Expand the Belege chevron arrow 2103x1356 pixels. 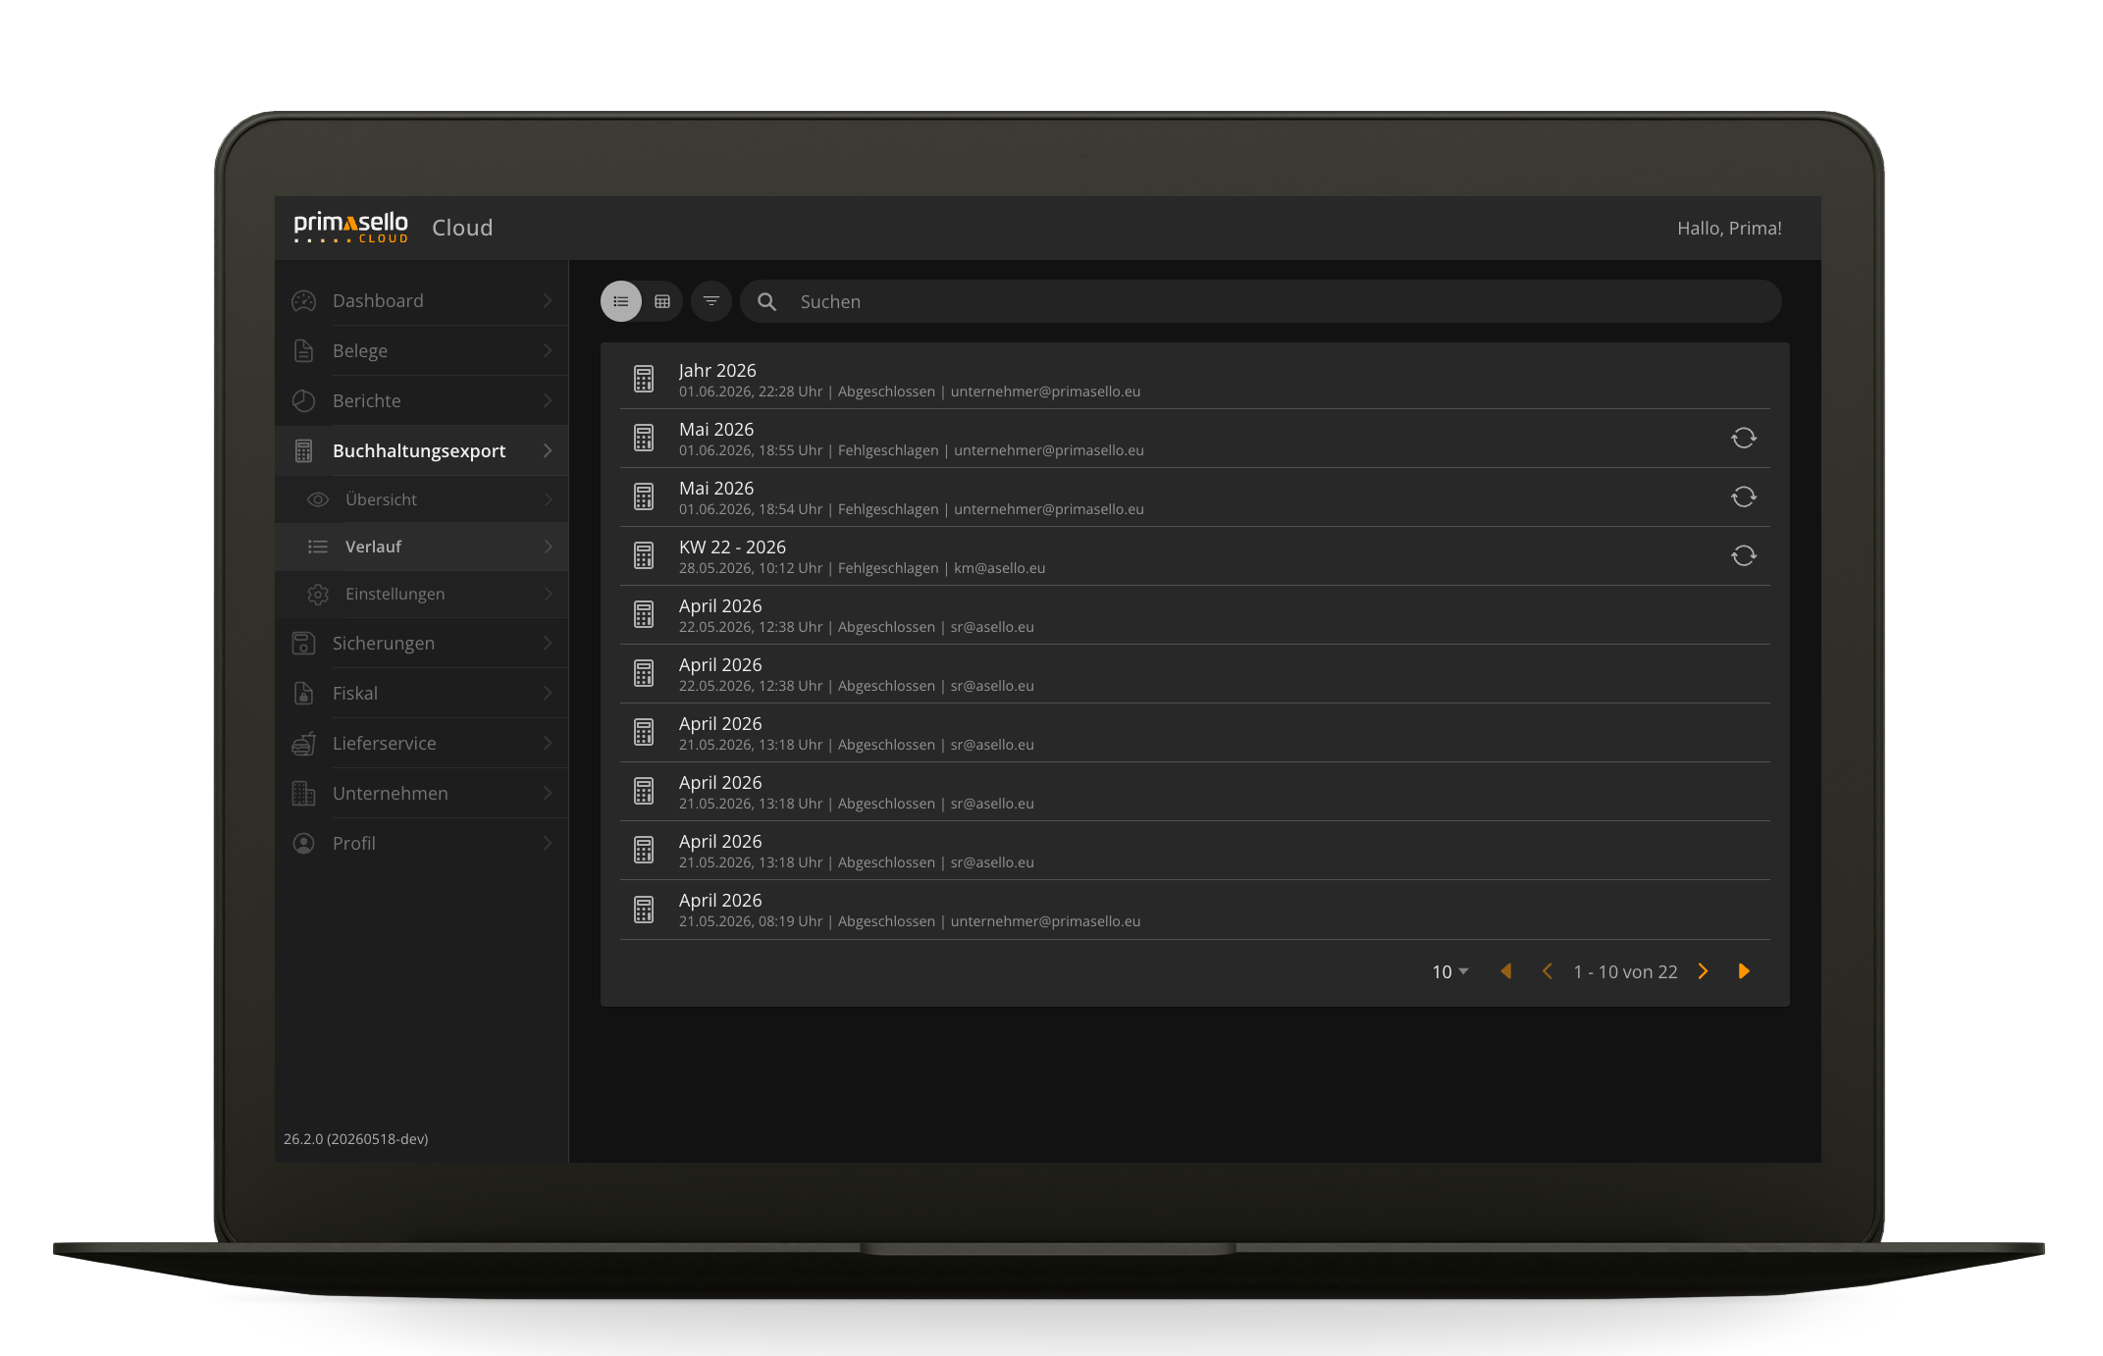(x=548, y=350)
